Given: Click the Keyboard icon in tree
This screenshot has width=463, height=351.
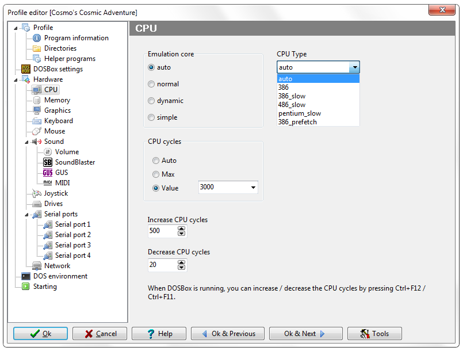Looking at the screenshot, I should tap(37, 121).
